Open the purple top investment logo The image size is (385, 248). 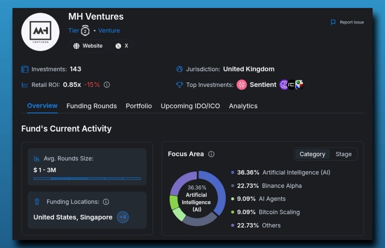(284, 85)
